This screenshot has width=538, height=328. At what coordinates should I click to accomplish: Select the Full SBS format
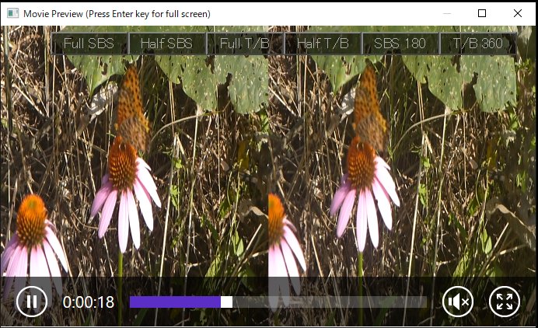(89, 44)
